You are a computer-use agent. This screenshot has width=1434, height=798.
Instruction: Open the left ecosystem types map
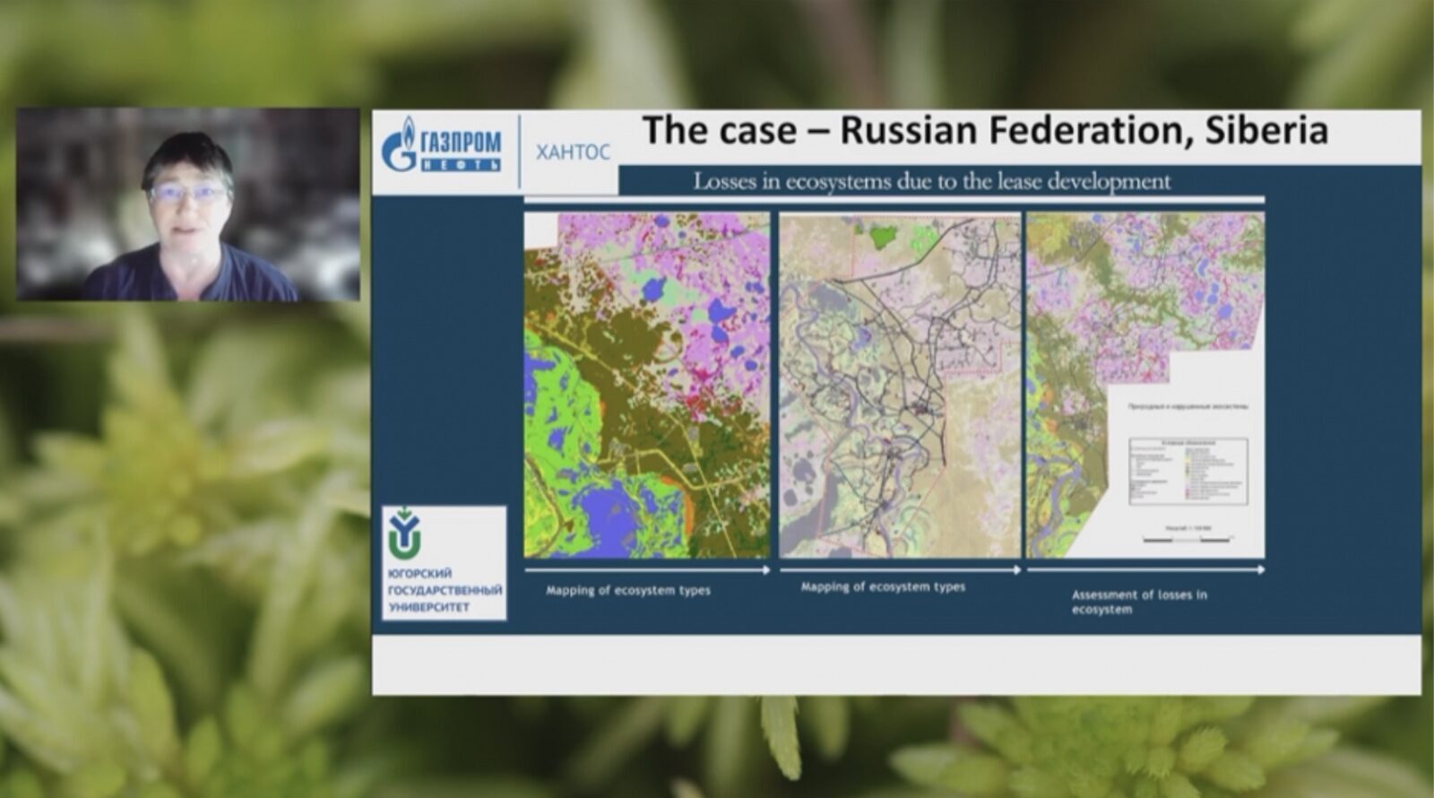click(x=646, y=384)
